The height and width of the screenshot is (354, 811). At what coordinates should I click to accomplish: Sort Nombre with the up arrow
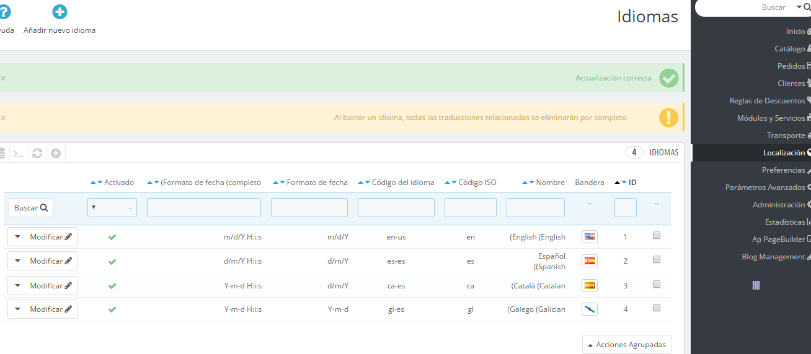(x=525, y=183)
